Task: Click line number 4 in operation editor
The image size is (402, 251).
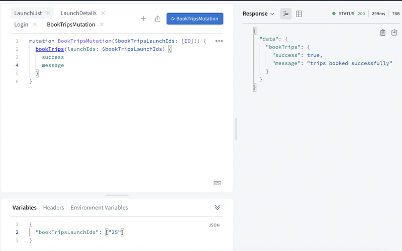Action: coord(17,65)
